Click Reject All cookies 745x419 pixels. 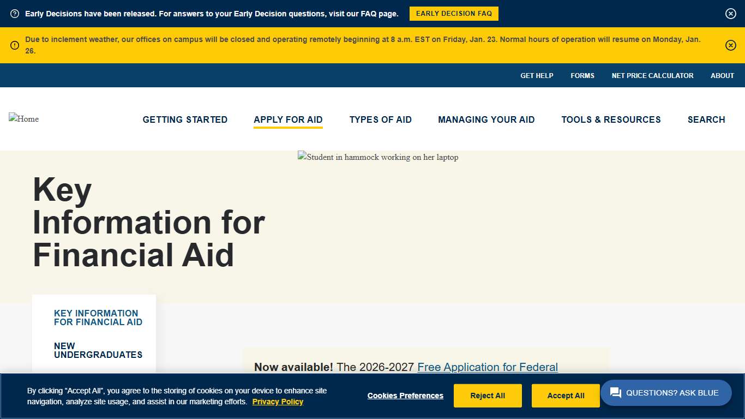488,396
